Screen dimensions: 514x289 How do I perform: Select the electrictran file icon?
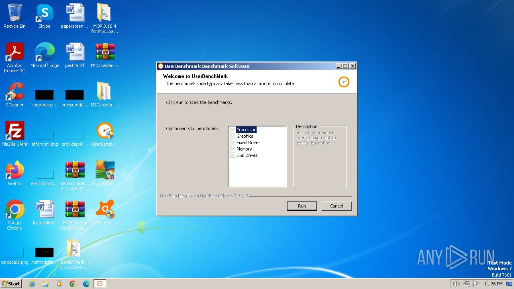coord(45,177)
